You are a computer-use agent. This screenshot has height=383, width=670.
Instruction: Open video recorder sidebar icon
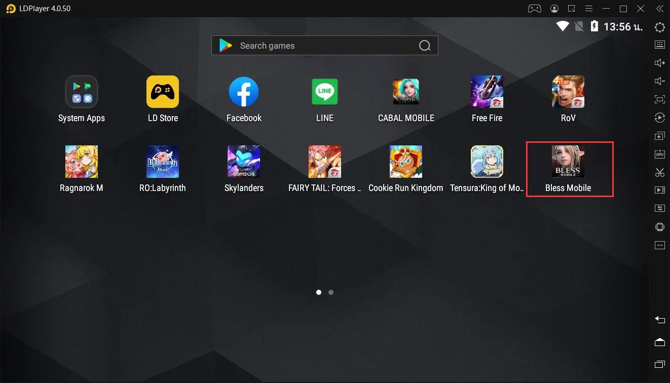[x=660, y=190]
